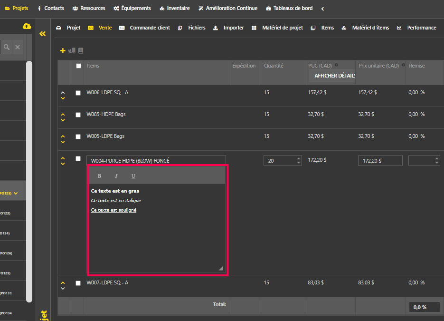Image resolution: width=444 pixels, height=321 pixels.
Task: Switch to the Items tab
Action: tap(322, 28)
